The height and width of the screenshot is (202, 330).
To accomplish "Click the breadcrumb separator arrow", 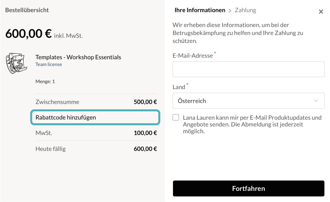I will click(230, 10).
